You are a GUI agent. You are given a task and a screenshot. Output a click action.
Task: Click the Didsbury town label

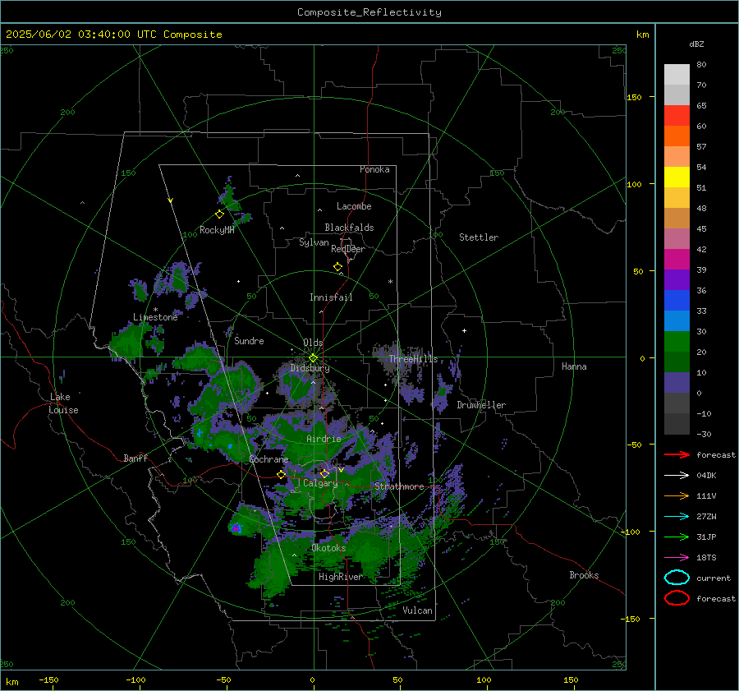310,368
